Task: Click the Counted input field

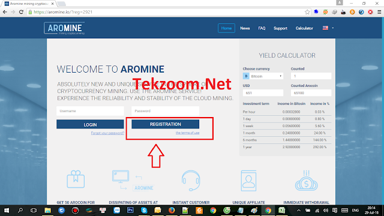Action: point(311,76)
